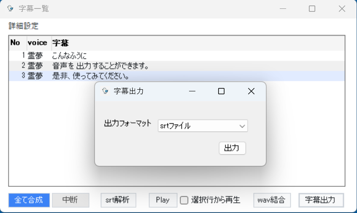The height and width of the screenshot is (213, 357).
Task: Close the 字幕一覧 main window
Action: [342, 9]
